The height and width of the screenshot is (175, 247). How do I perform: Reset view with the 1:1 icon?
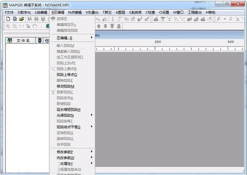pos(22,26)
